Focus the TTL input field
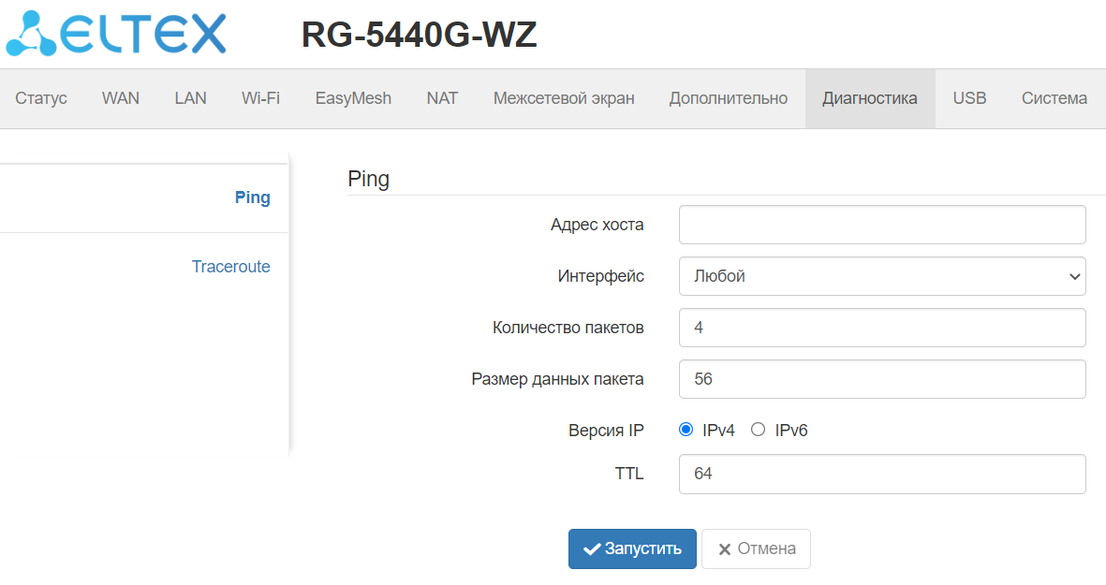 click(881, 474)
